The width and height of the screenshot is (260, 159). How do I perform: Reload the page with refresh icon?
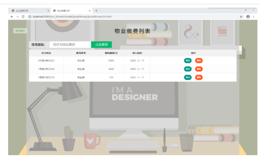coord(23,17)
